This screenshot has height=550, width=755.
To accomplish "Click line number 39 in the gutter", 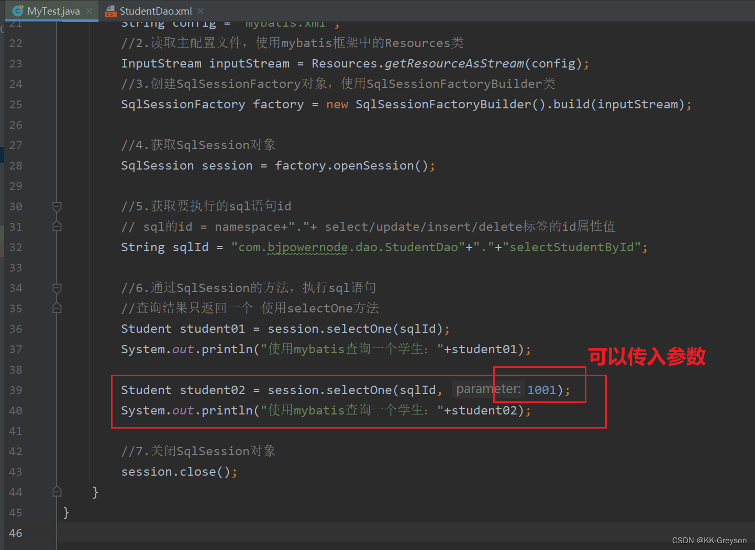I will point(16,390).
